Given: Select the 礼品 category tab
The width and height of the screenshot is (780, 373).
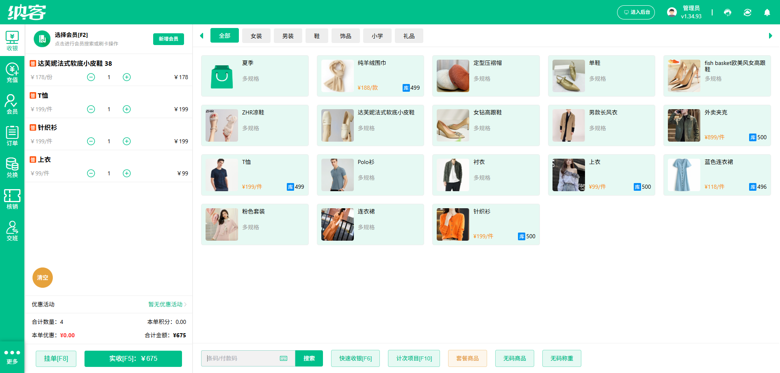Looking at the screenshot, I should (x=409, y=36).
